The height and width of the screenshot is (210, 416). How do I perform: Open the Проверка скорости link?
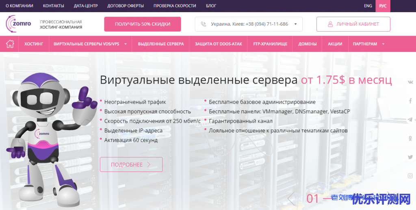pyautogui.click(x=175, y=6)
